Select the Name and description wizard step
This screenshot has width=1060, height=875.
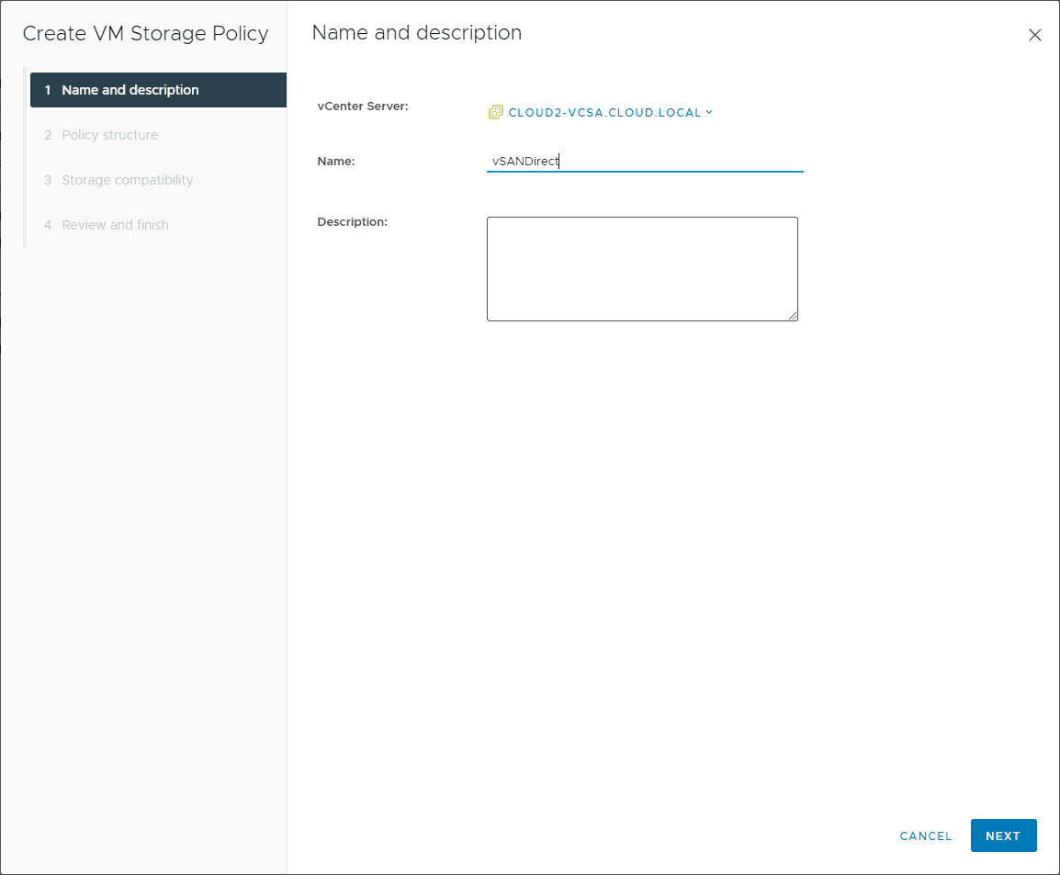(x=130, y=89)
